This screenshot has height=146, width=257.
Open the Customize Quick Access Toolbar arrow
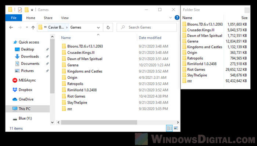[32, 10]
